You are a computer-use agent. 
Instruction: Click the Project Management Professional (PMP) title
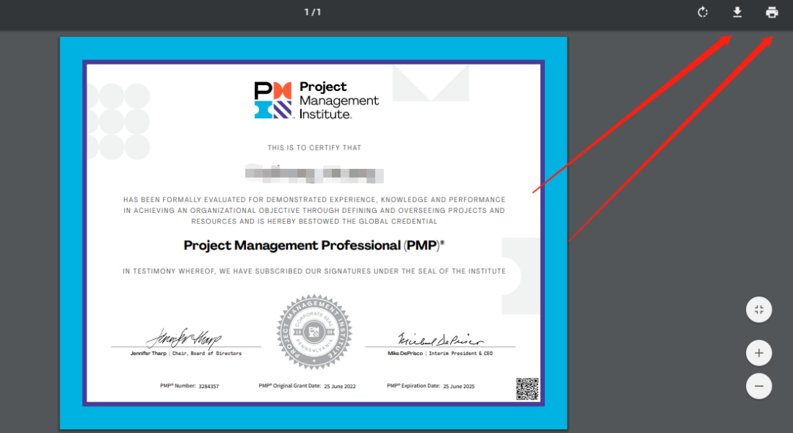click(x=314, y=246)
